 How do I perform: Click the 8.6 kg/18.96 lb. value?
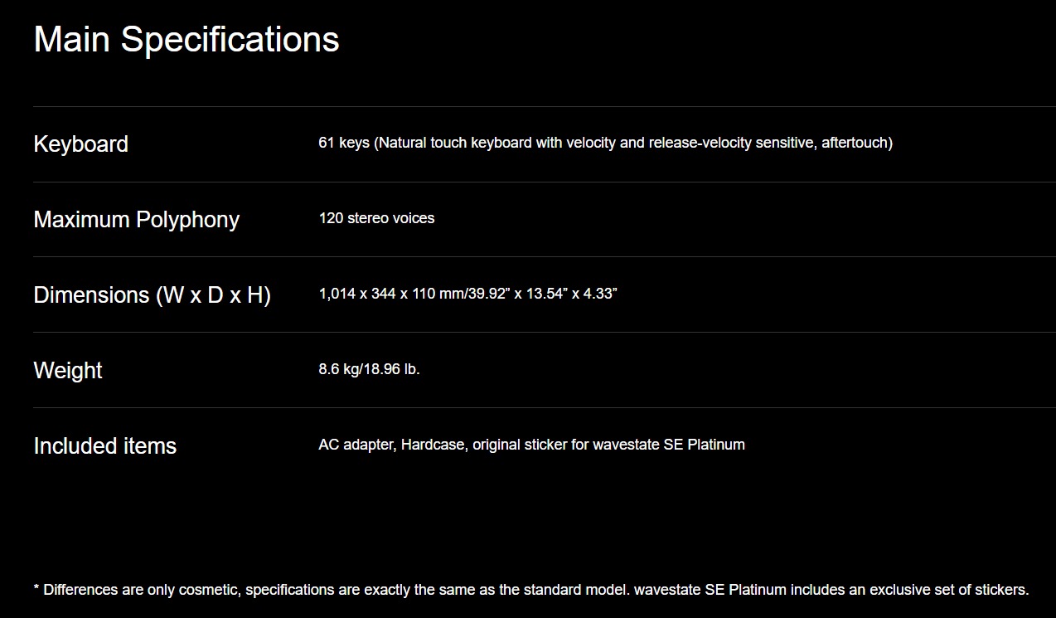click(369, 369)
